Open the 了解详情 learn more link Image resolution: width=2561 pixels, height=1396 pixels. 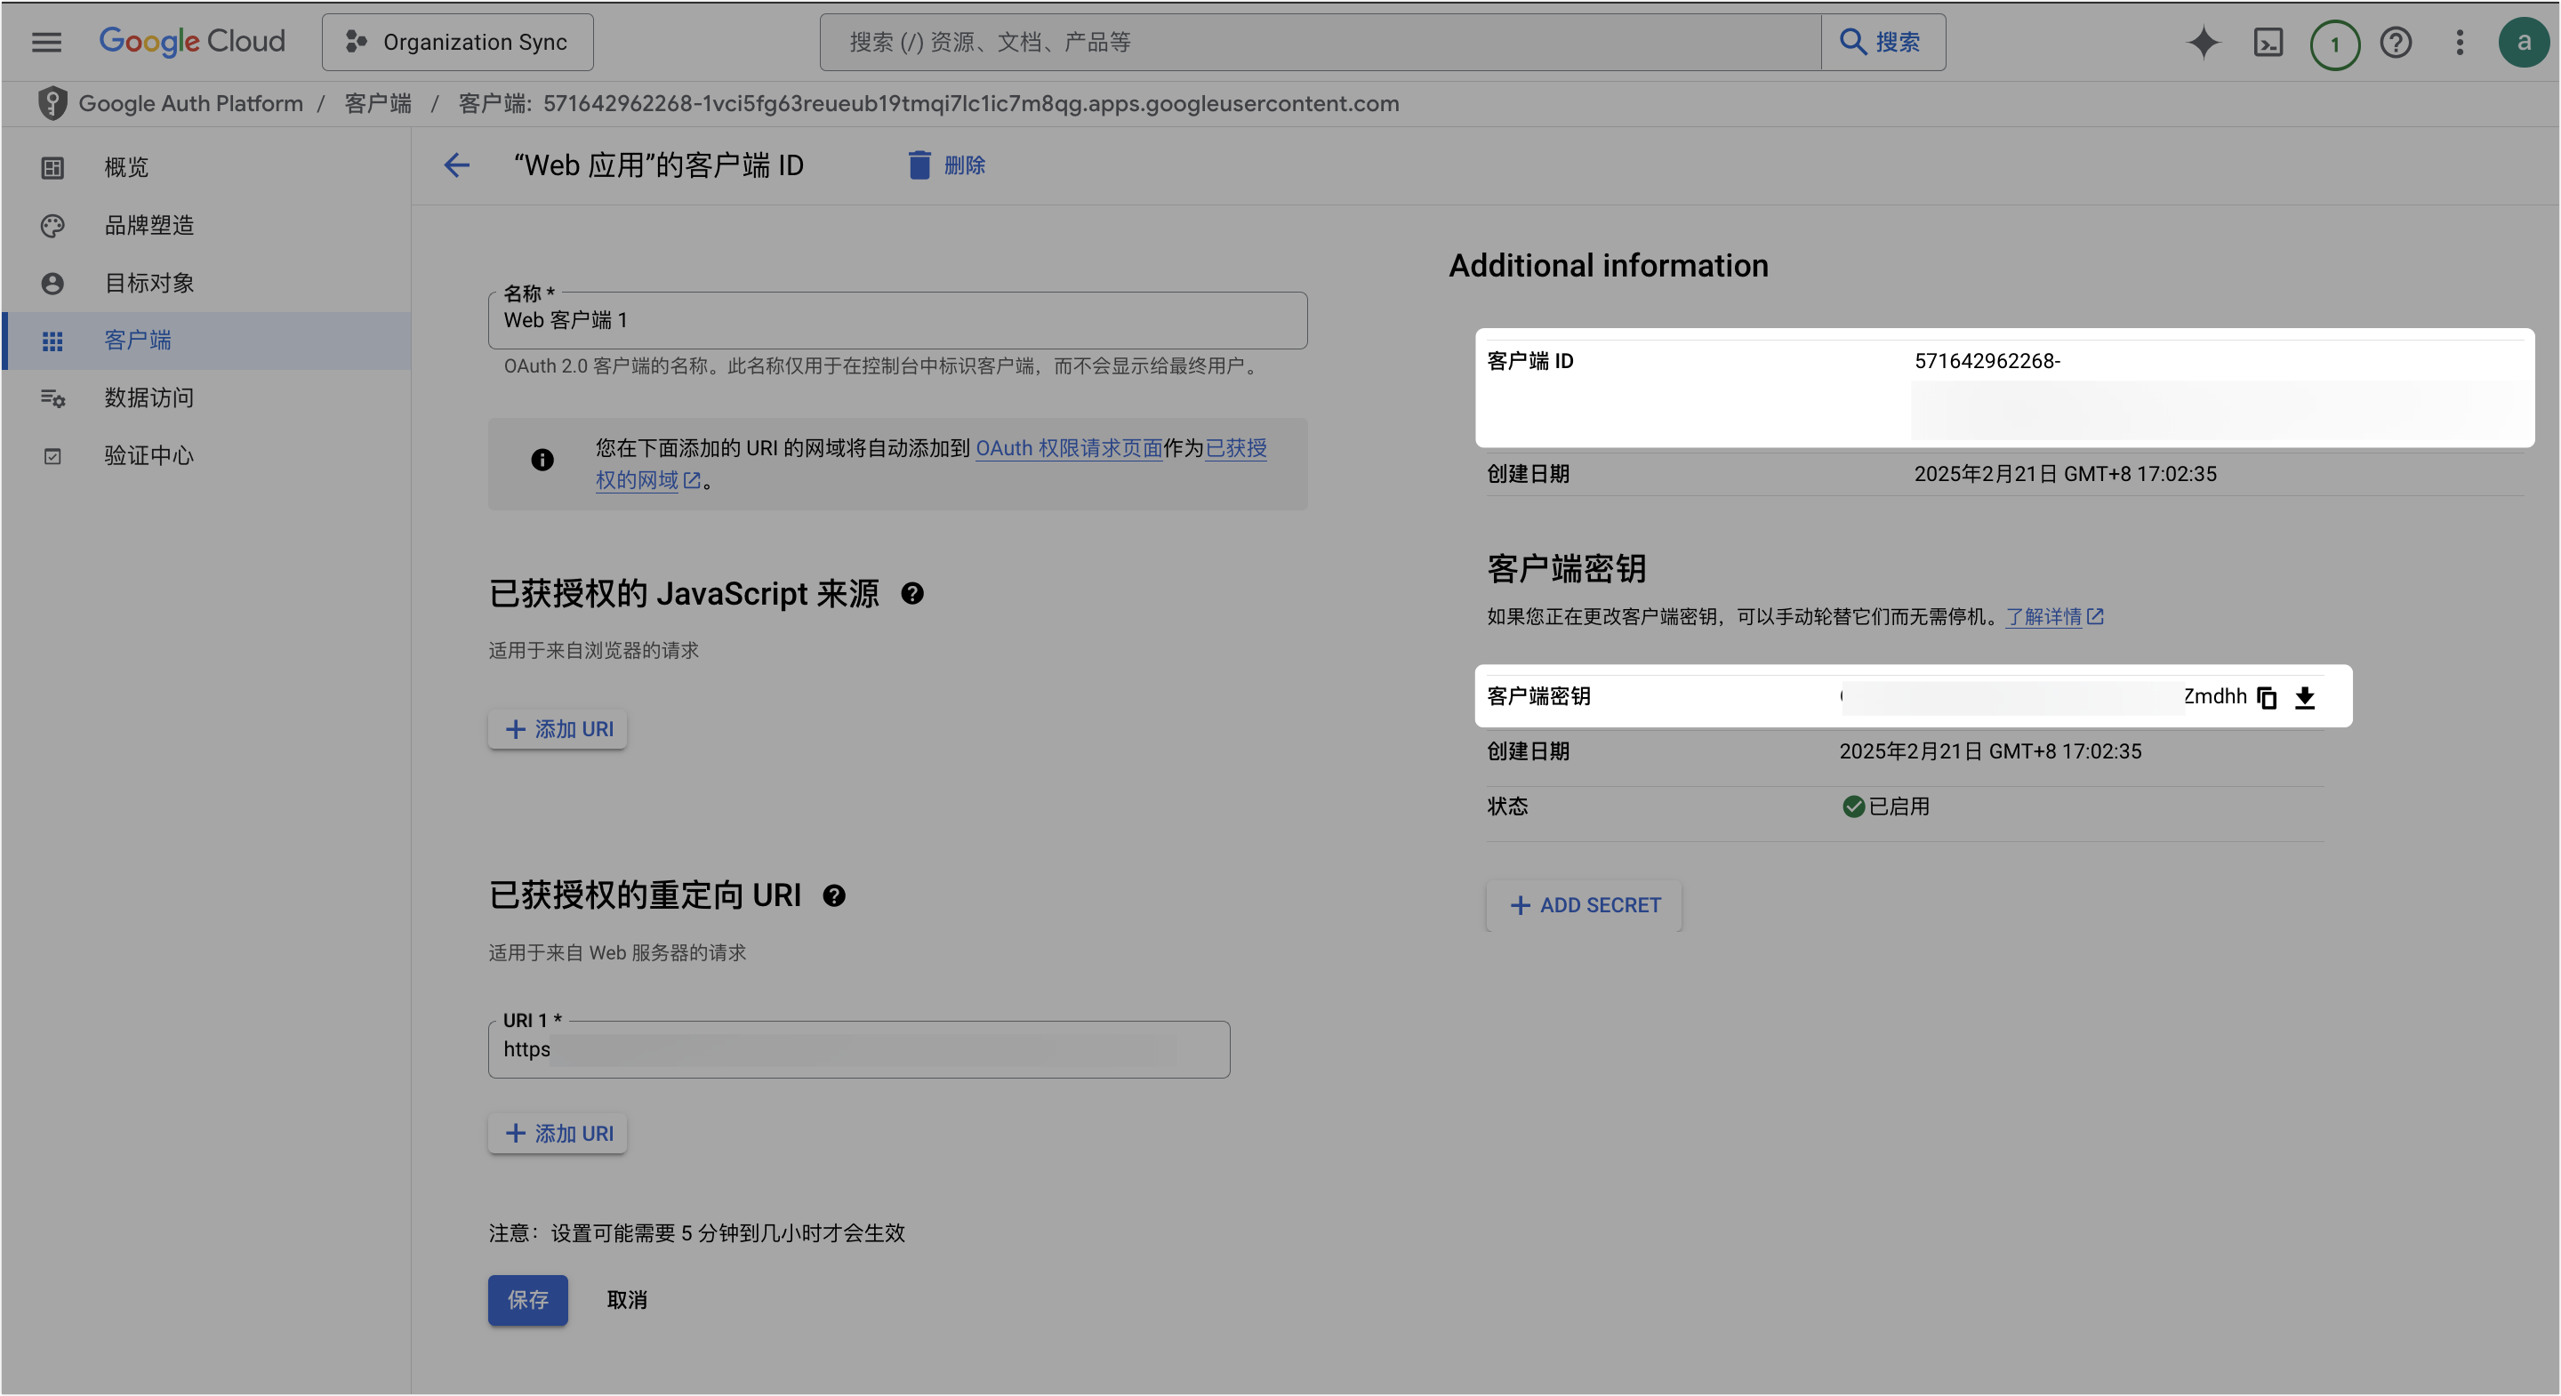[x=2054, y=616]
